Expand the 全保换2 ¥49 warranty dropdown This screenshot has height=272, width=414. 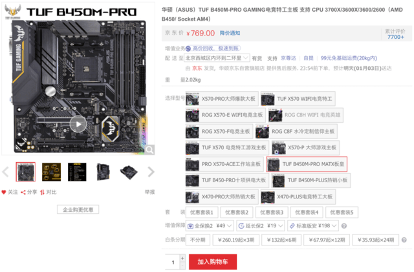(210, 226)
